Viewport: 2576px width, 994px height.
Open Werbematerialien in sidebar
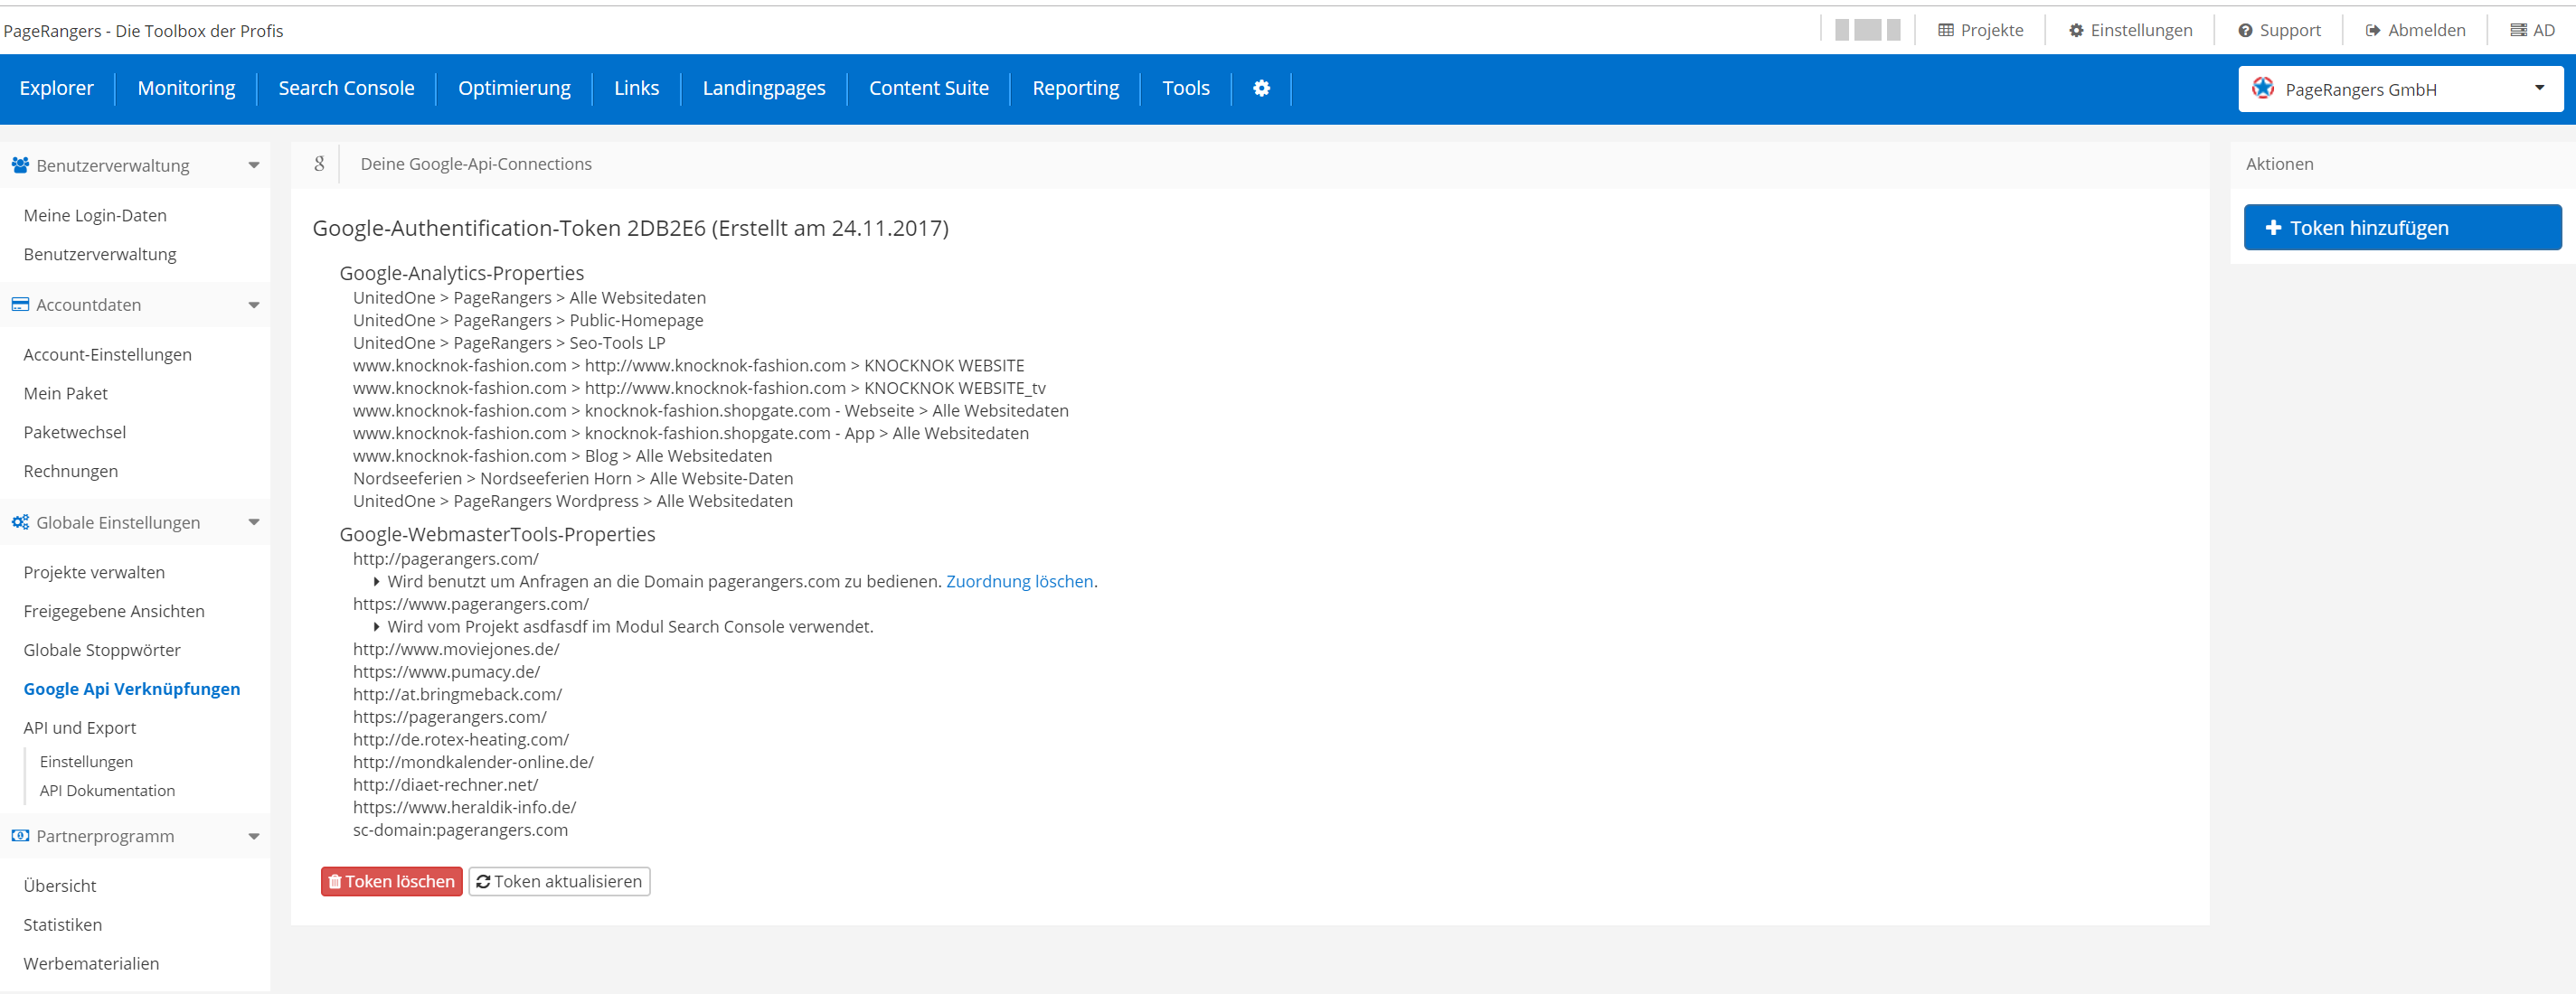coord(91,964)
